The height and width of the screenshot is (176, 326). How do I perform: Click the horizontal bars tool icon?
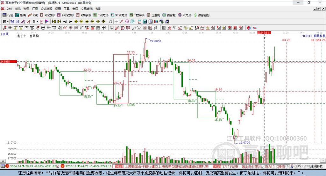[163, 28]
